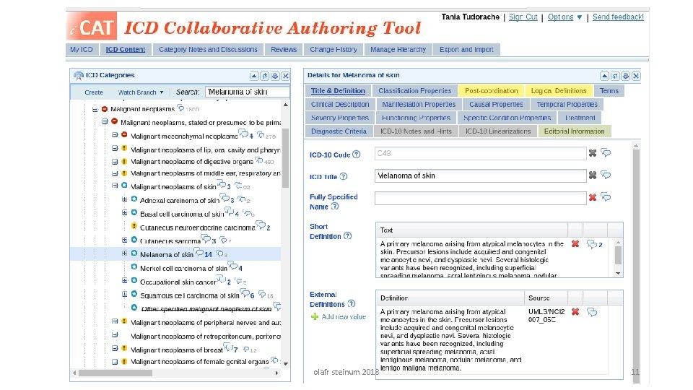Open the Watch Branch dropdown
The height and width of the screenshot is (390, 693).
point(141,92)
